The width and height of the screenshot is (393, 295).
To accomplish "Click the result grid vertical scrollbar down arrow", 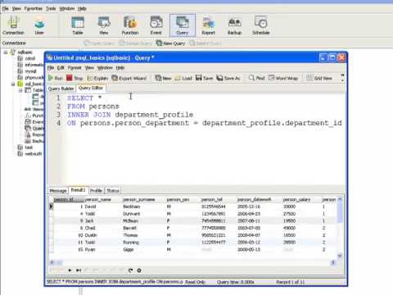I will (340, 256).
